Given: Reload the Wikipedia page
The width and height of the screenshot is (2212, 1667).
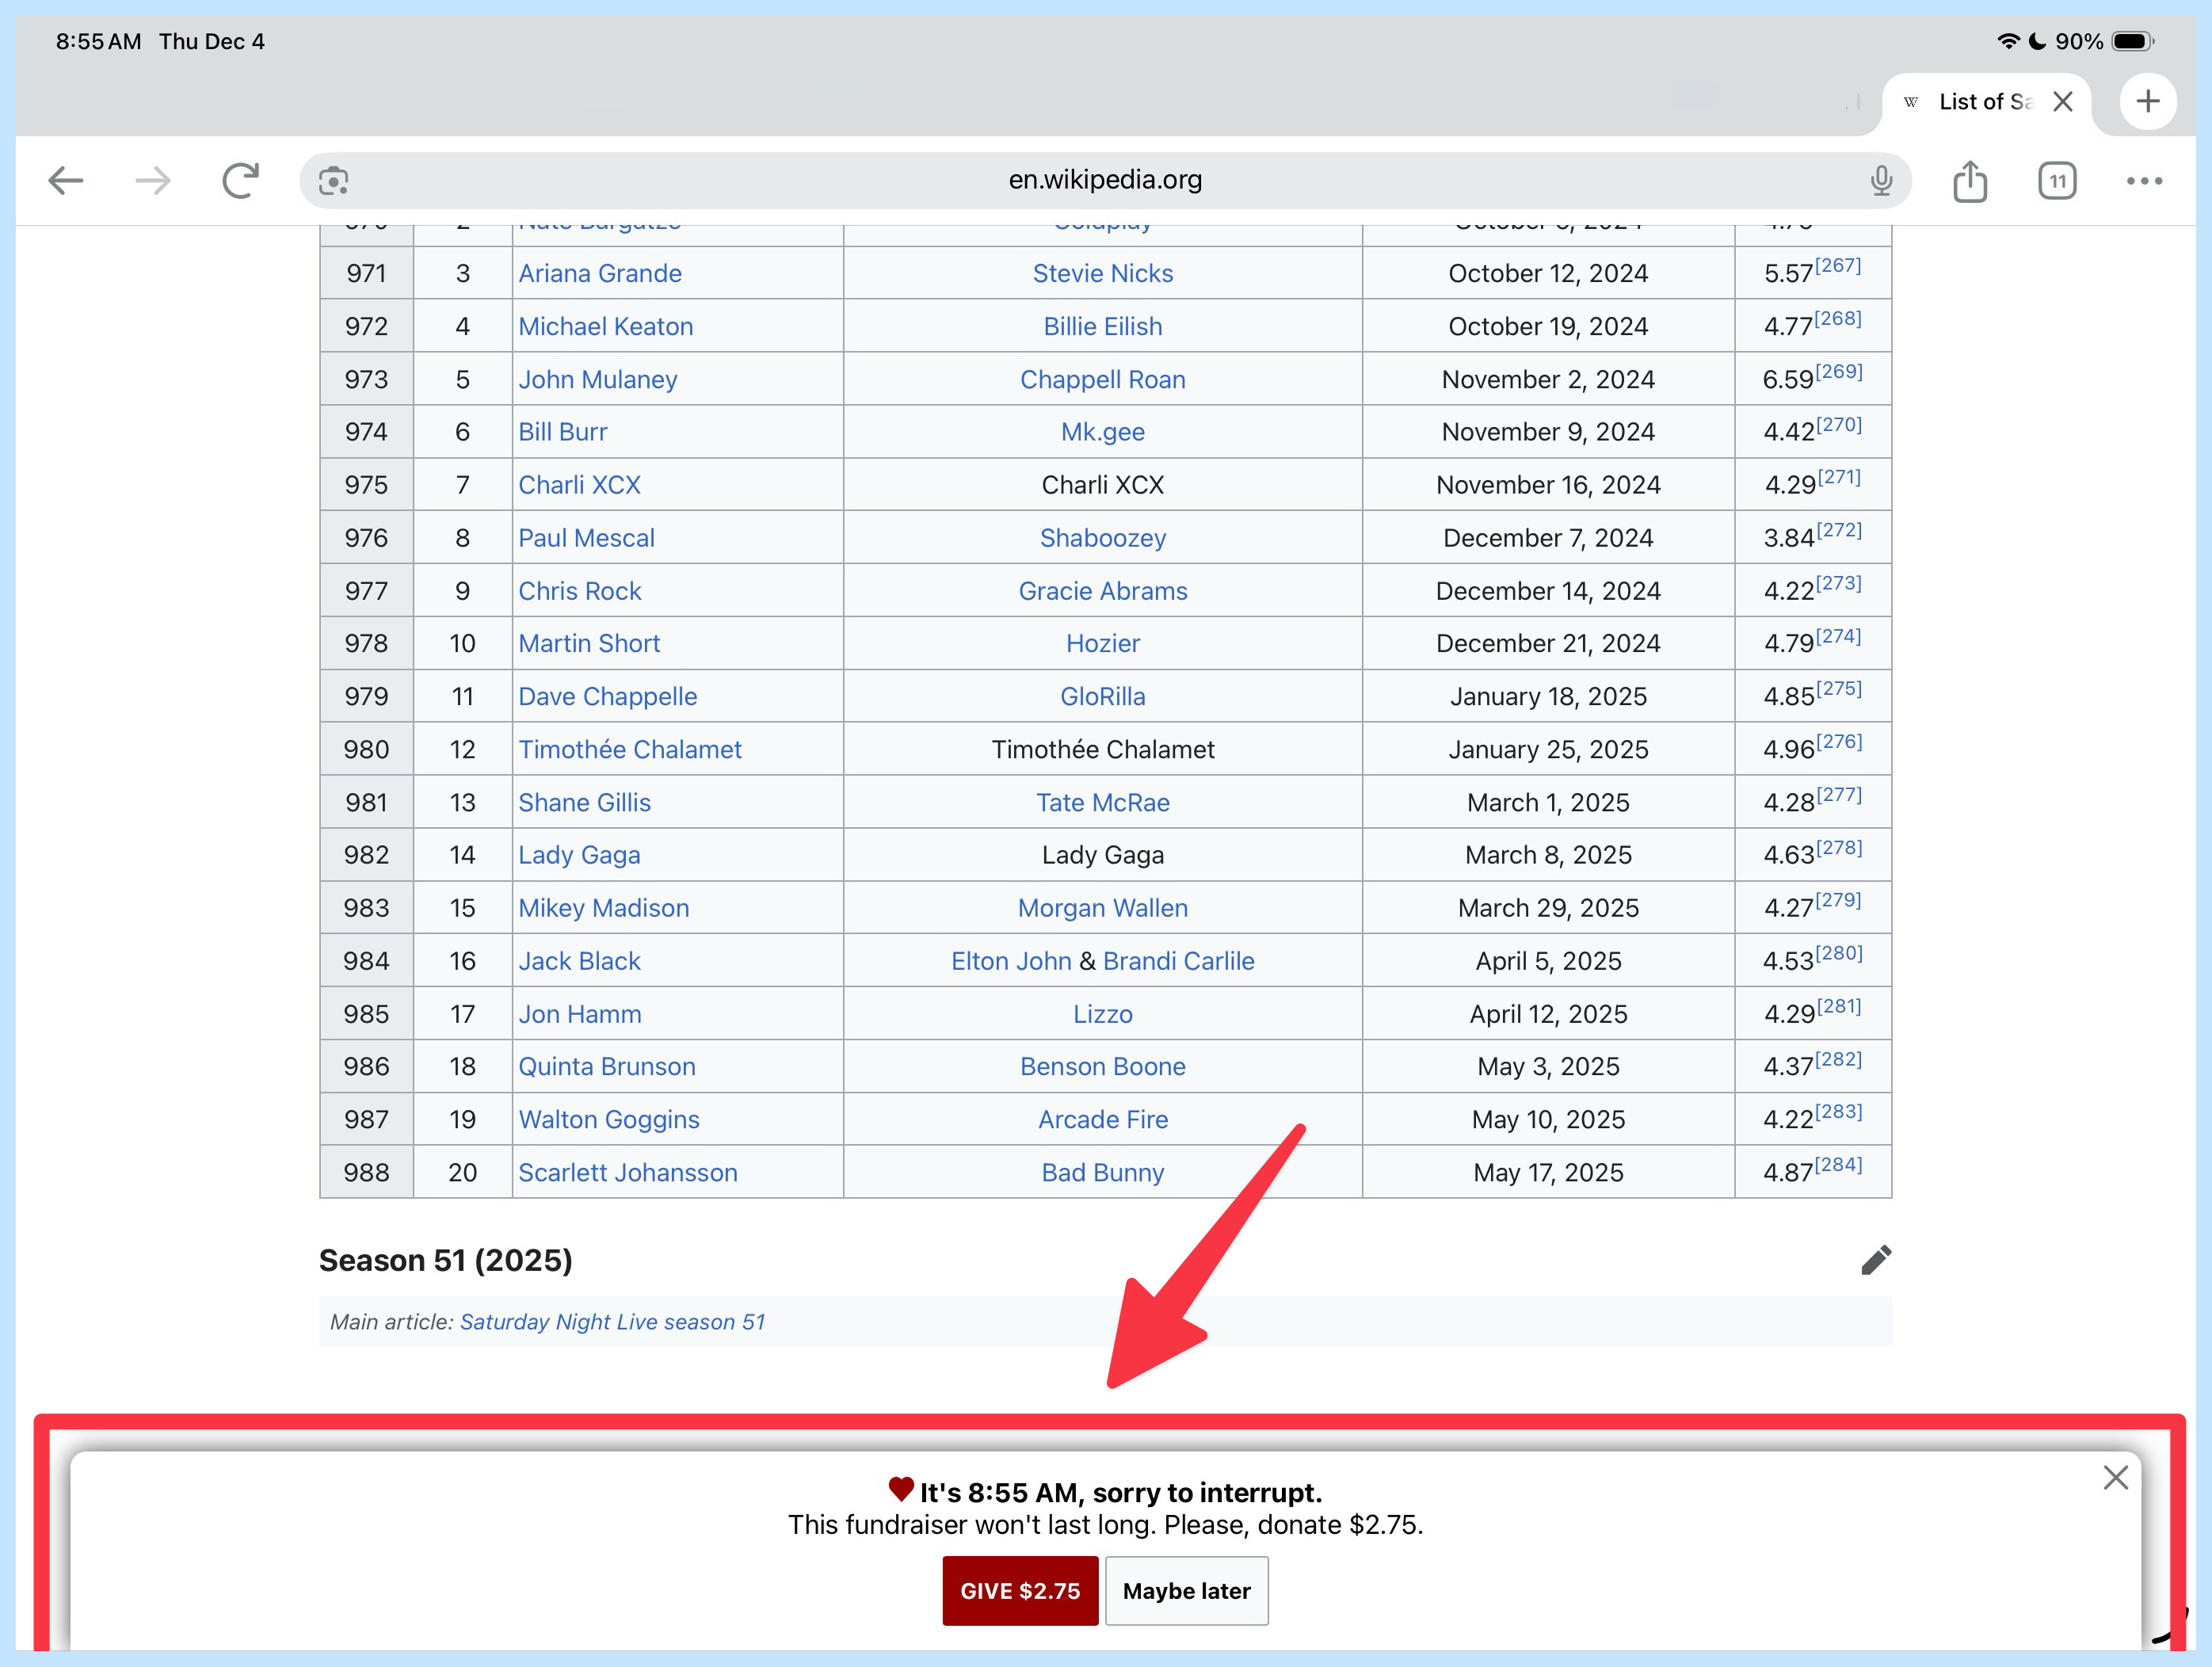Looking at the screenshot, I should tap(240, 181).
